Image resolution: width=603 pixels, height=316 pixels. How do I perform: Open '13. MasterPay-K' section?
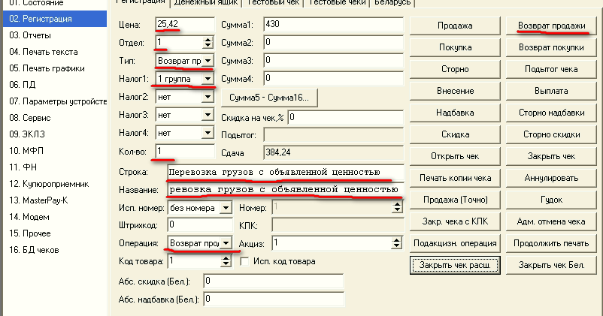(x=55, y=200)
